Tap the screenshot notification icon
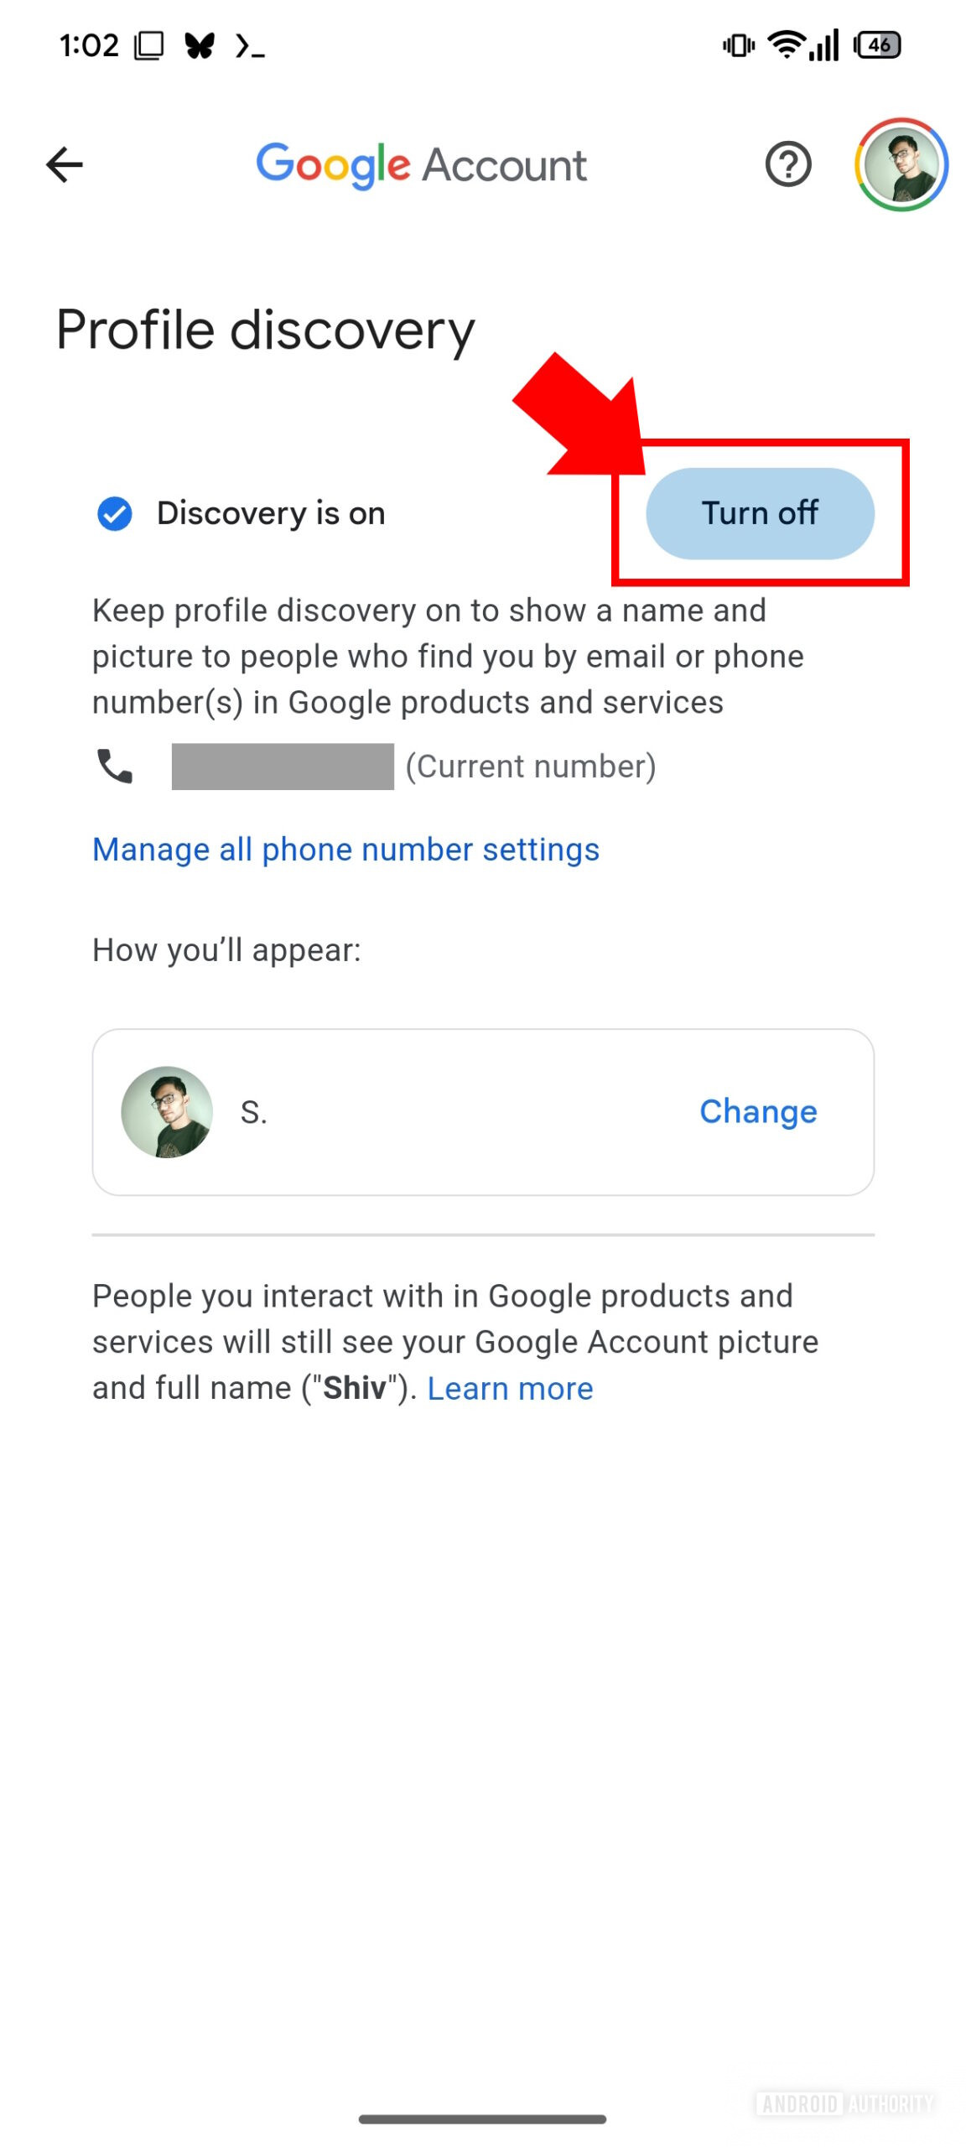Screen dimensions: 966x2147 [149, 45]
